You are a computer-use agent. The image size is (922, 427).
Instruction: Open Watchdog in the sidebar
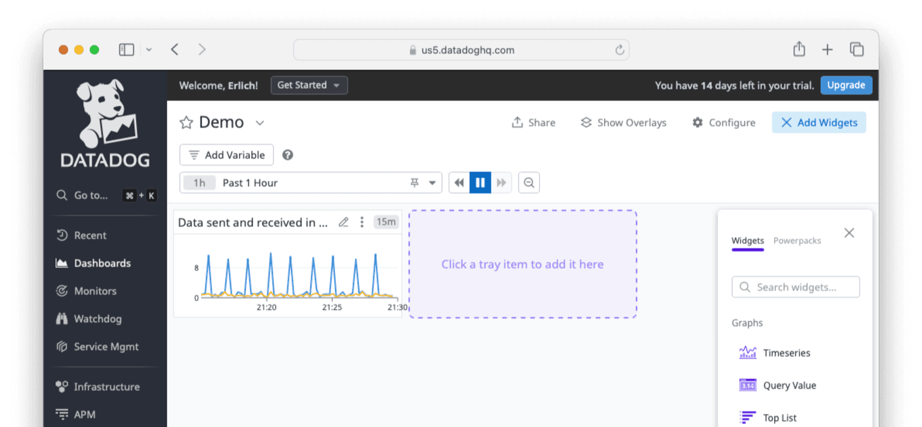[89, 319]
